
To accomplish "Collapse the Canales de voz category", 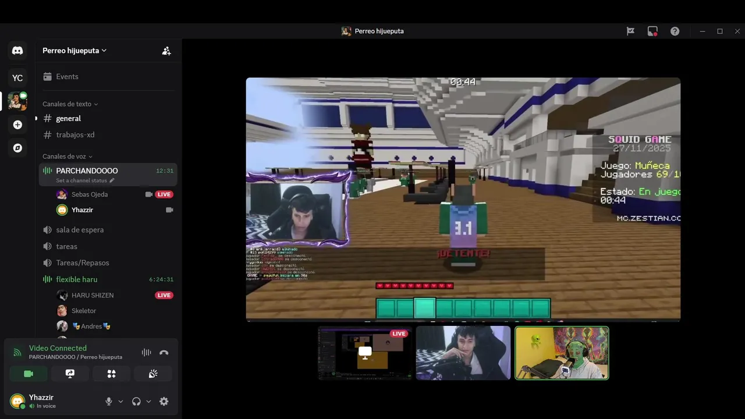I will click(68, 157).
